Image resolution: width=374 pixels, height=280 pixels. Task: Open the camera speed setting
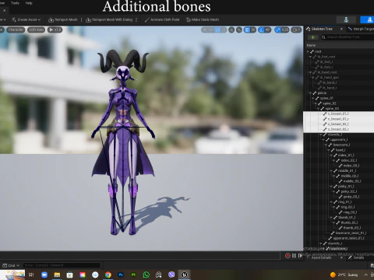tap(296, 30)
